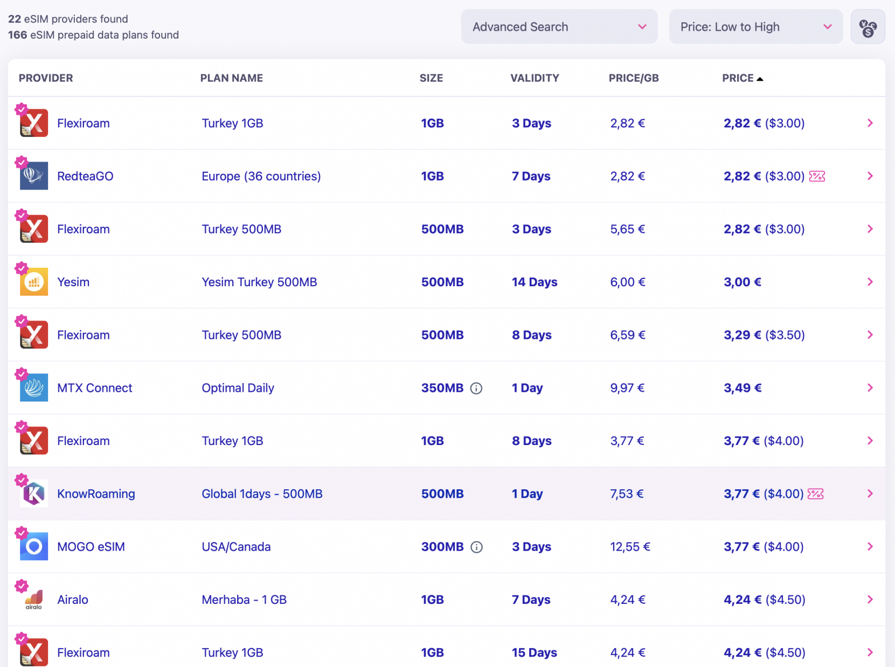This screenshot has width=895, height=667.
Task: Click info icon beside 300MB size
Action: 476,547
